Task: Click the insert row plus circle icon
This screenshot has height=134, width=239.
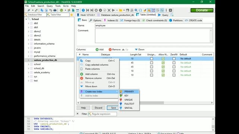Action: click(96, 10)
